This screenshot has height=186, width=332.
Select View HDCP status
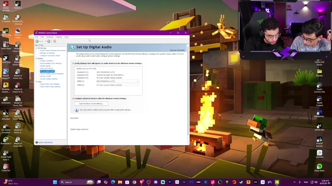click(x=46, y=68)
